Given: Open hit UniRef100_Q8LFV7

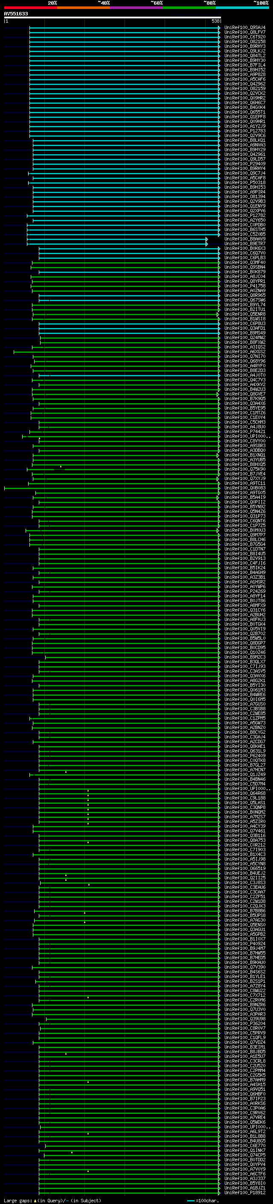Looking at the screenshot, I should click(x=244, y=32).
